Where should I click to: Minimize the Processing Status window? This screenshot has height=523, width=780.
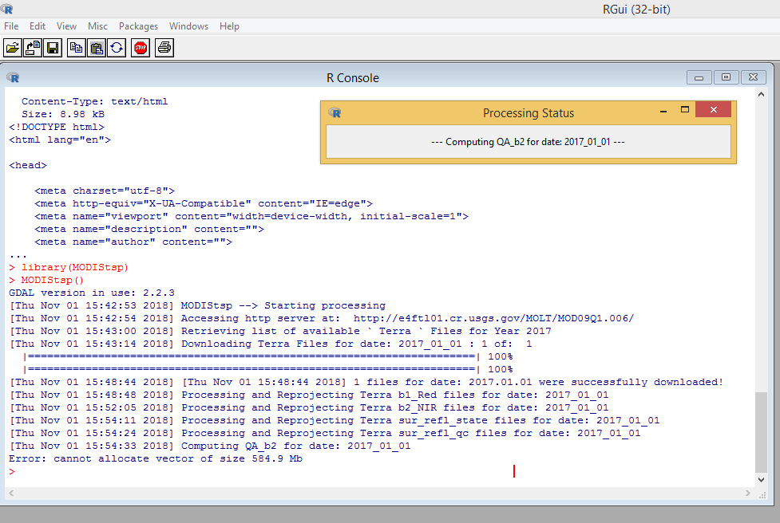coord(663,109)
